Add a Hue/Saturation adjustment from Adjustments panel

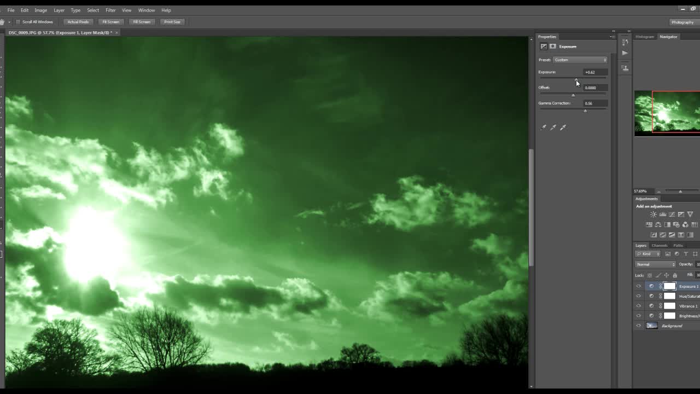(649, 224)
